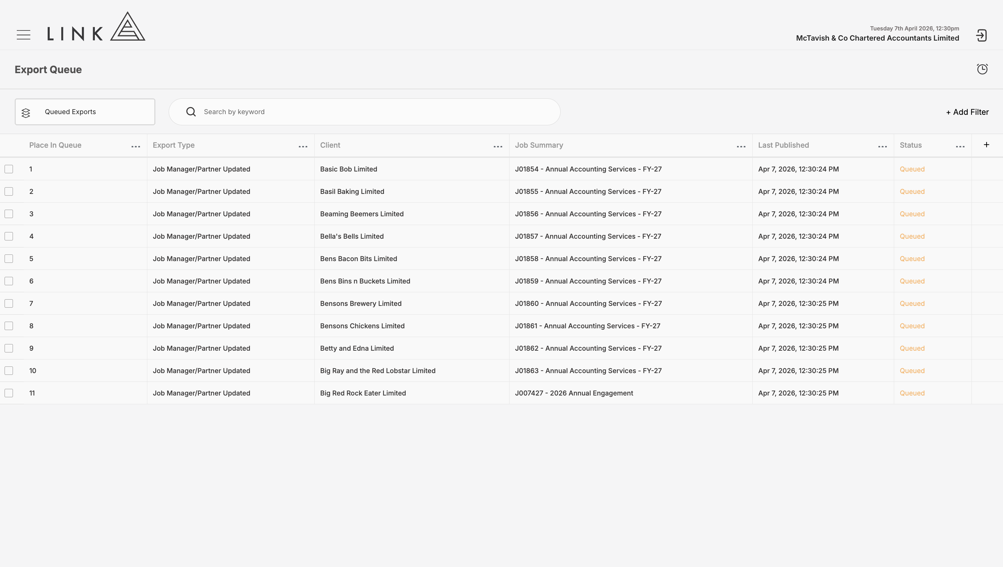Click client Bens Bacon Bits Limited
1003x567 pixels.
click(x=359, y=259)
